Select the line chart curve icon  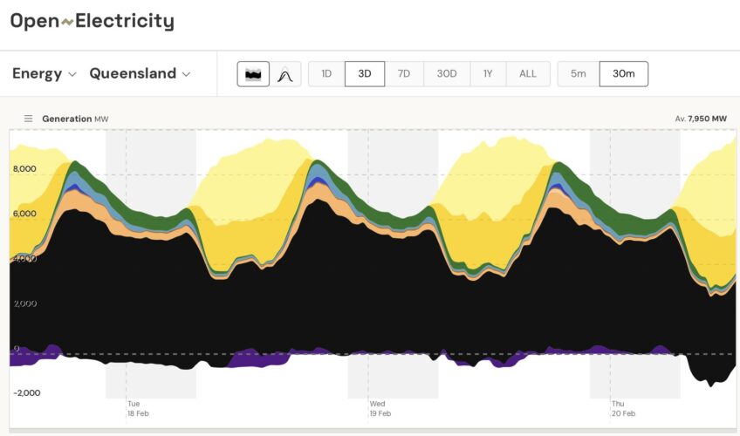(285, 74)
